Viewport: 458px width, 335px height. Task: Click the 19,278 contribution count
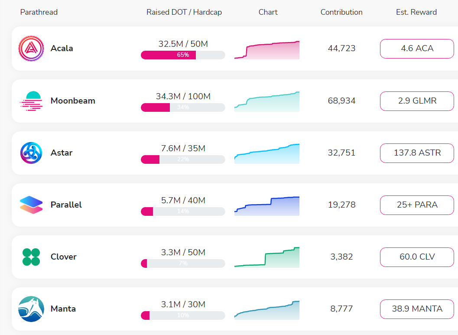pos(341,205)
